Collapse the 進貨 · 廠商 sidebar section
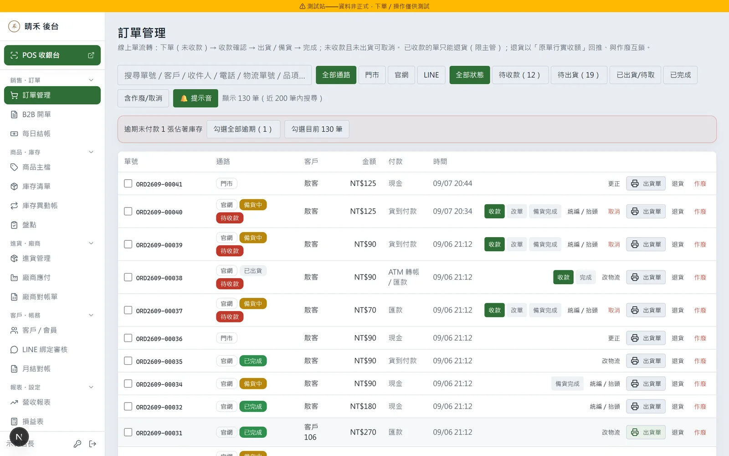The width and height of the screenshot is (729, 456). point(91,243)
